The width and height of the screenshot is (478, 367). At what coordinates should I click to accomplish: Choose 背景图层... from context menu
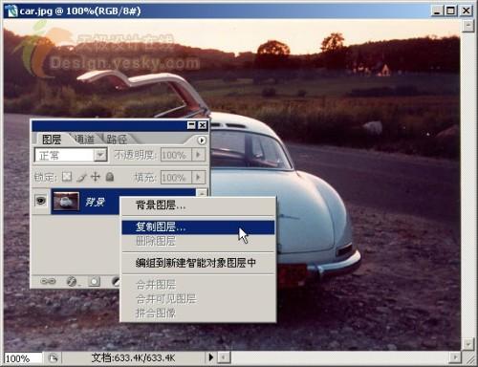198,205
